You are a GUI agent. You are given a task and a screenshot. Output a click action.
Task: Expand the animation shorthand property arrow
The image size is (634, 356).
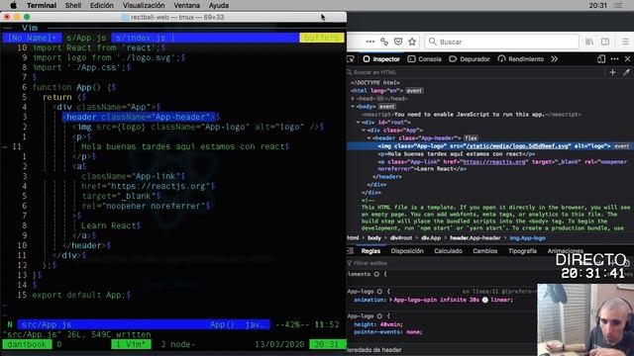click(x=391, y=300)
